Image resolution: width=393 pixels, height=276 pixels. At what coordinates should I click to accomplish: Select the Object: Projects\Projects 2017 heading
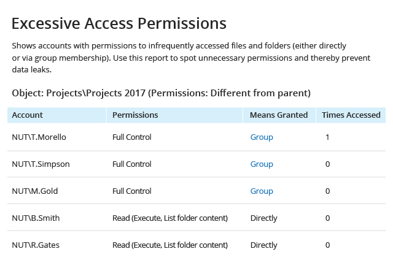tap(161, 93)
